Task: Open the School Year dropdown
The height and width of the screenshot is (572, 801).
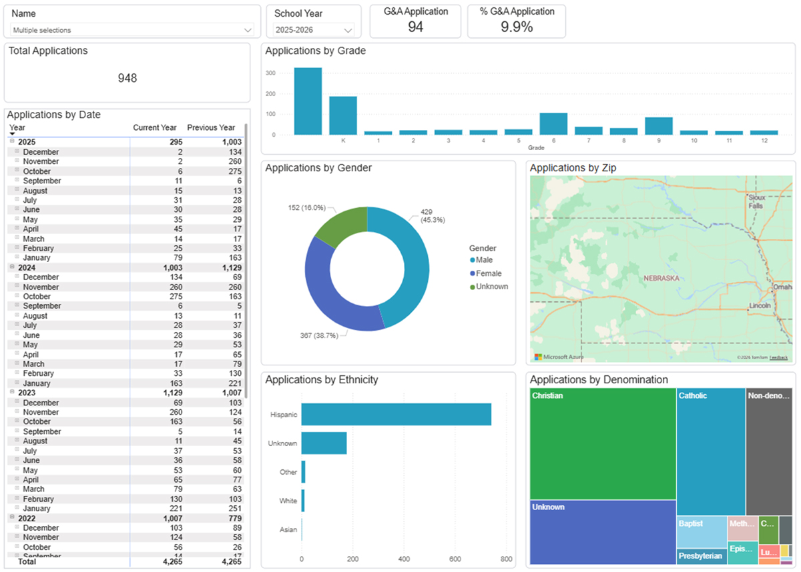Action: 348,30
